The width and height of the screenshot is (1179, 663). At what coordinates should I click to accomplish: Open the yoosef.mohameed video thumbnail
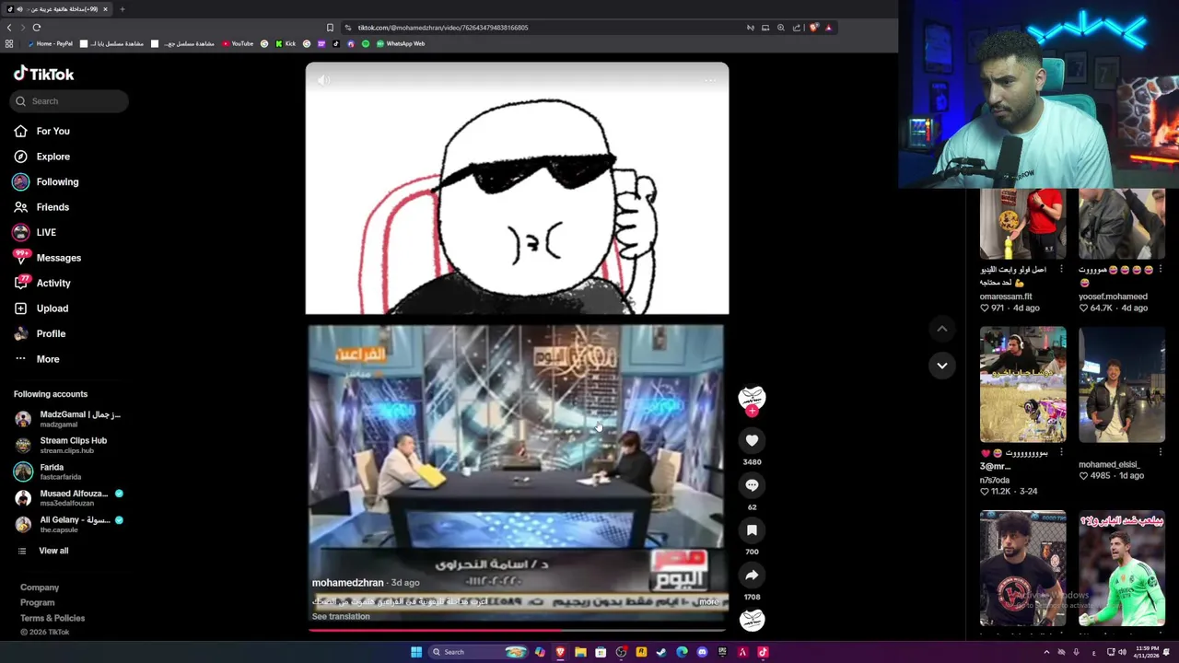click(1122, 224)
